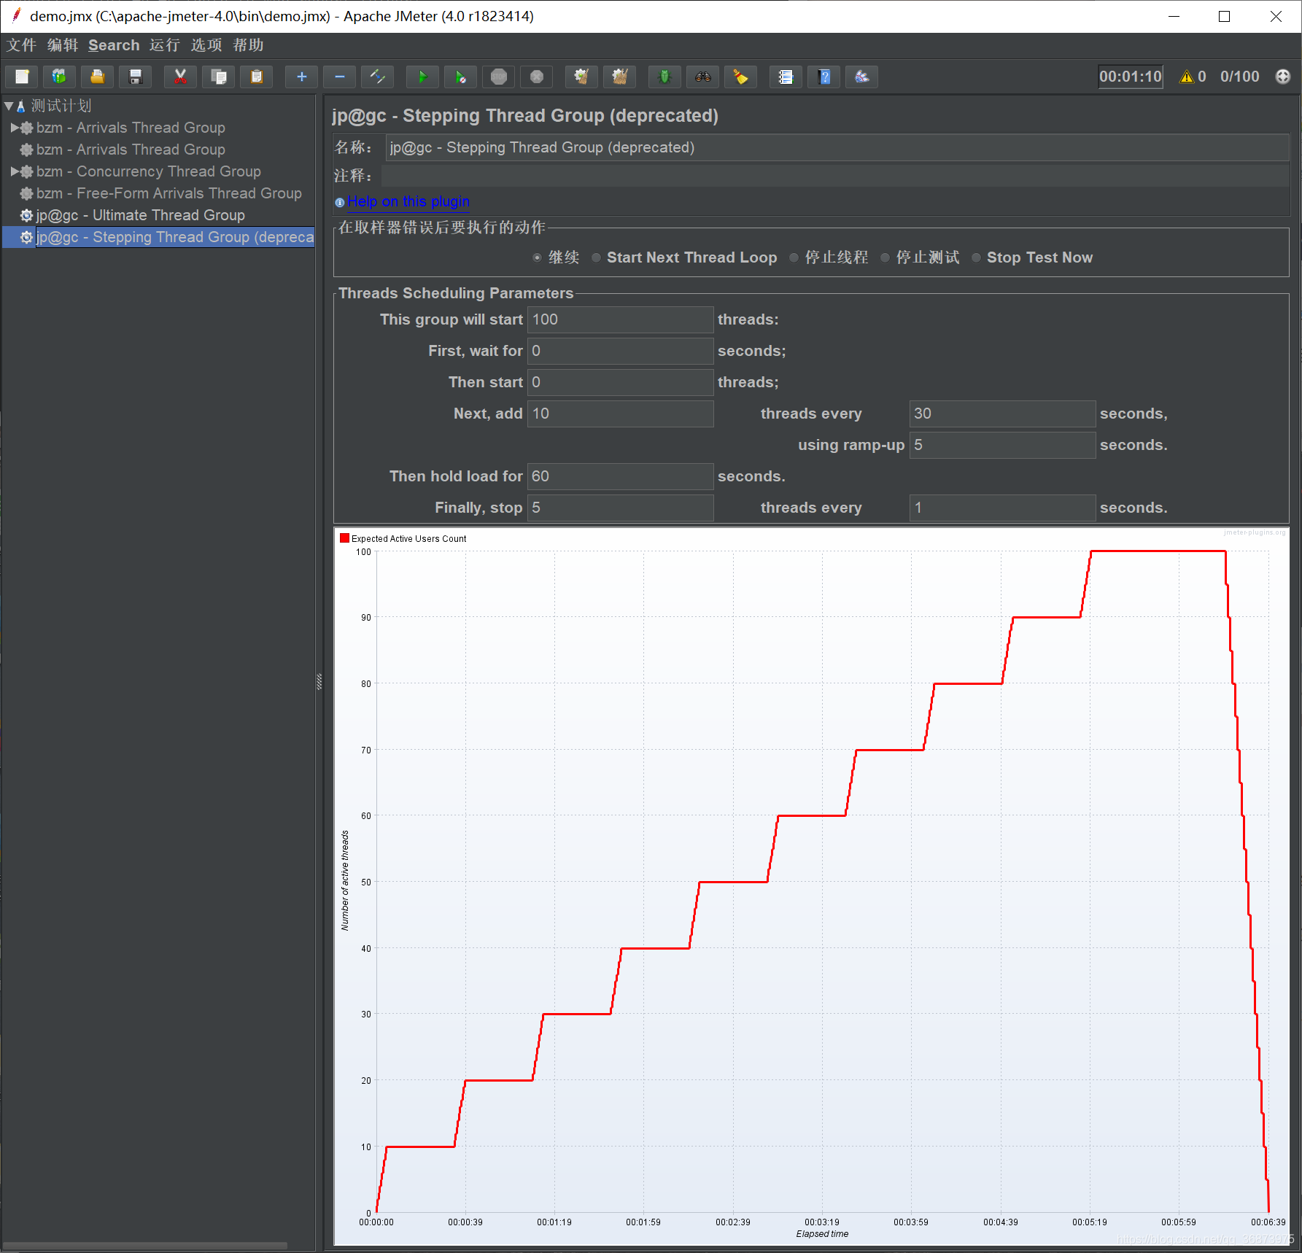Edit the 'Finally, stop' threads field
1302x1253 pixels.
[x=620, y=508]
